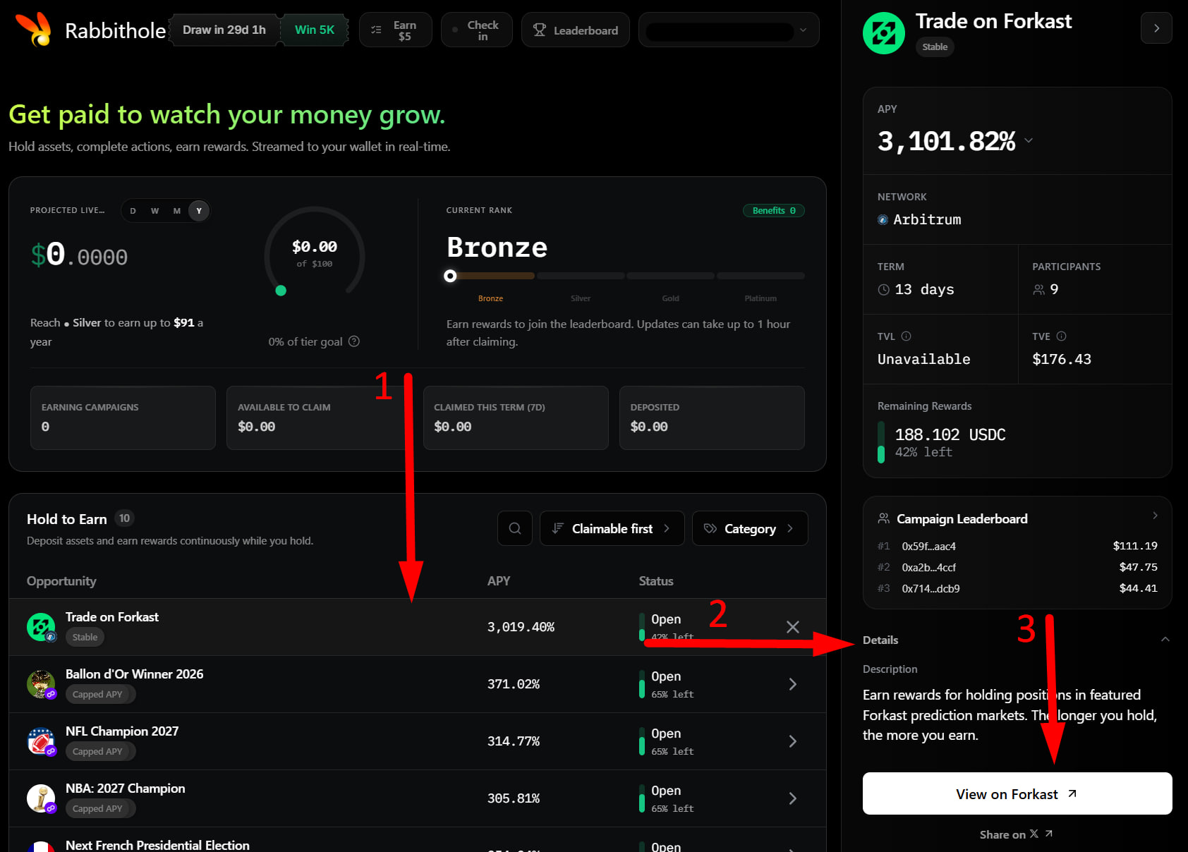Click the Participants people icon
Screen dimensions: 1188x852
click(1038, 290)
